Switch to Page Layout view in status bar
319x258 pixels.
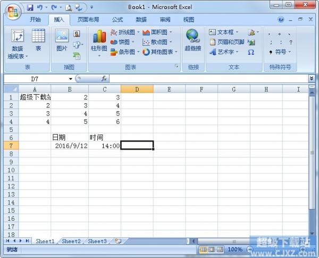point(212,249)
